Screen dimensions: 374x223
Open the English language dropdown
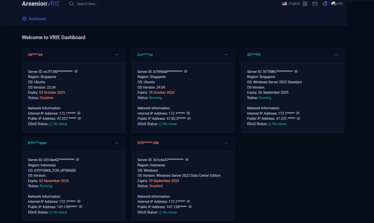click(x=291, y=4)
